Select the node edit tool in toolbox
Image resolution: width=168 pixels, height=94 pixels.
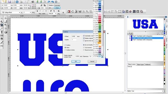click(2, 21)
